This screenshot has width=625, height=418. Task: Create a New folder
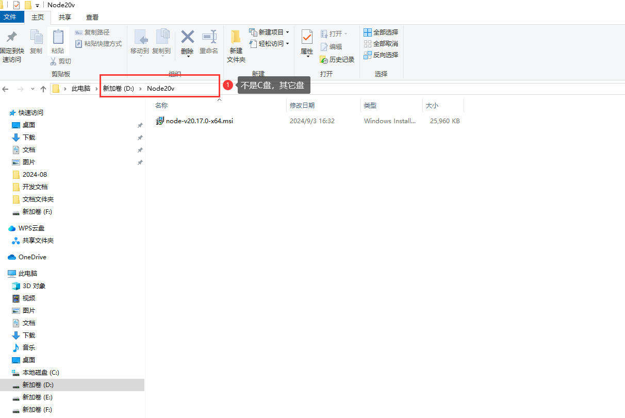(236, 46)
